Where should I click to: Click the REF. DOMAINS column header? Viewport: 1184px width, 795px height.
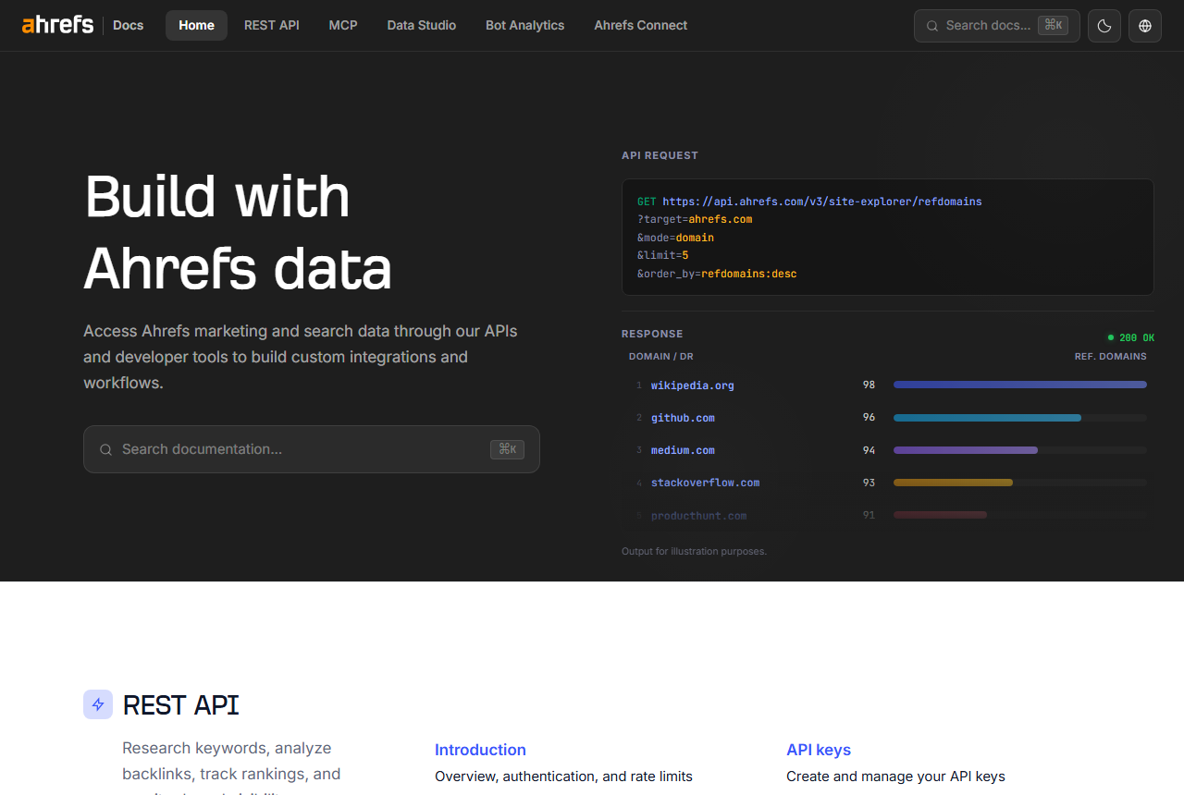[x=1110, y=357]
